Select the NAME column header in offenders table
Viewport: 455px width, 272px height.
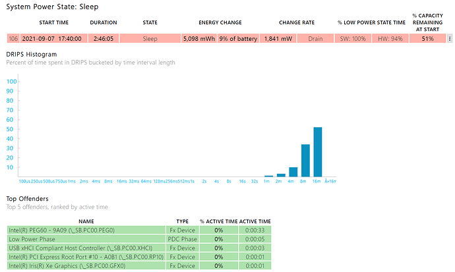click(86, 221)
